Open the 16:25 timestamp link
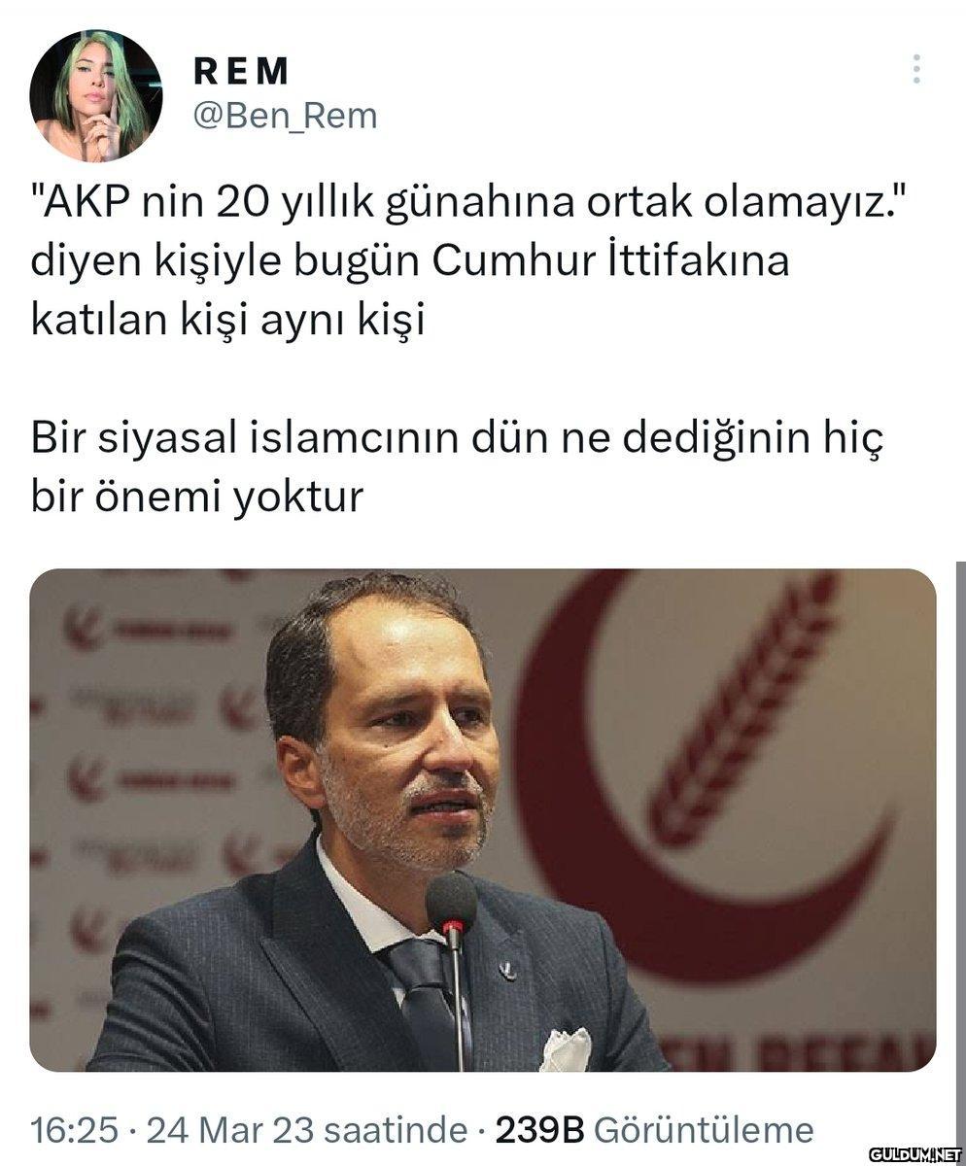 (74, 1130)
